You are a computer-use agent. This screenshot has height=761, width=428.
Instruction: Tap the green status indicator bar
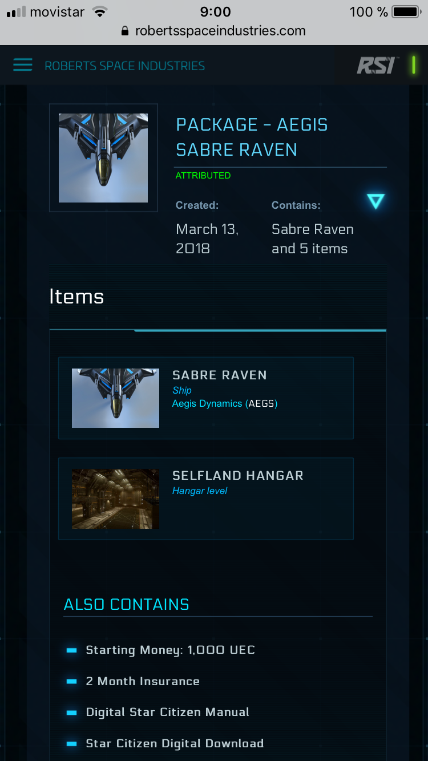(x=413, y=65)
